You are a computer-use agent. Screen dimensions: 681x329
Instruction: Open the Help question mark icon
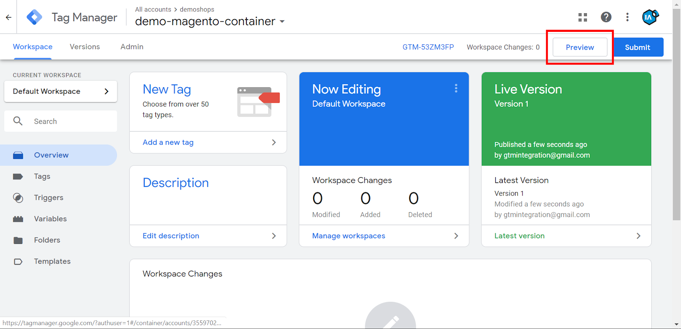[606, 17]
